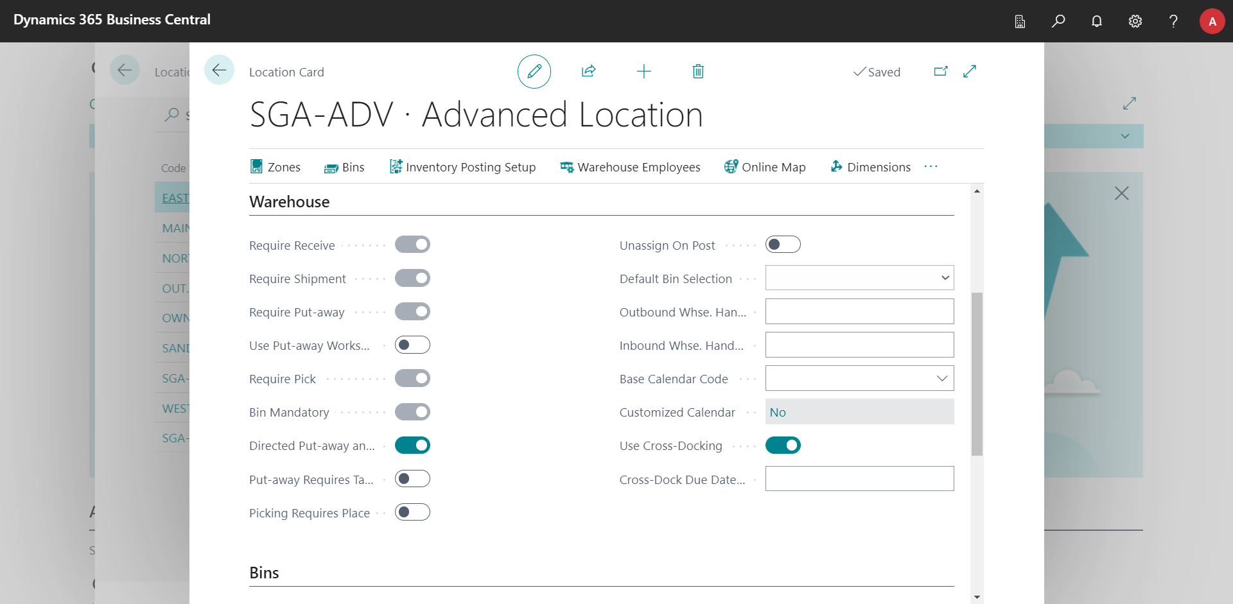Open the user account avatar A
The height and width of the screenshot is (604, 1233).
tap(1212, 21)
